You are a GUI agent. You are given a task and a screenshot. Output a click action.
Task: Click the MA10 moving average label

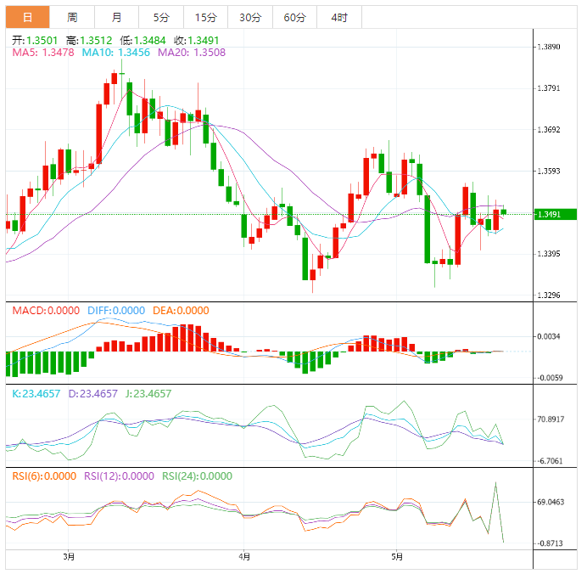(115, 53)
